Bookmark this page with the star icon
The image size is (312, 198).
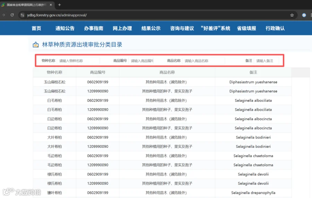[x=292, y=15]
